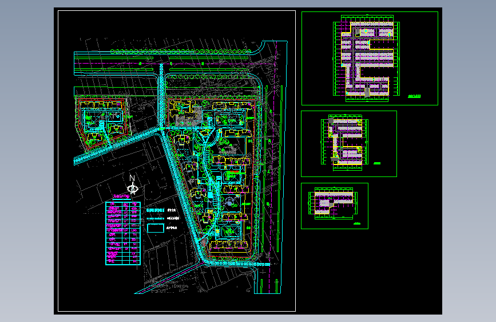Viewport: 496px width, 322px height.
Task: Select the cyan legend data table
Action: (123, 233)
